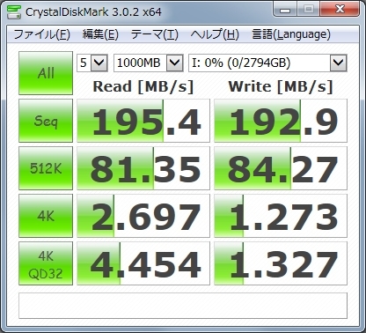Click the 4K read result 2.697
The height and width of the screenshot is (333, 366).
pyautogui.click(x=143, y=216)
